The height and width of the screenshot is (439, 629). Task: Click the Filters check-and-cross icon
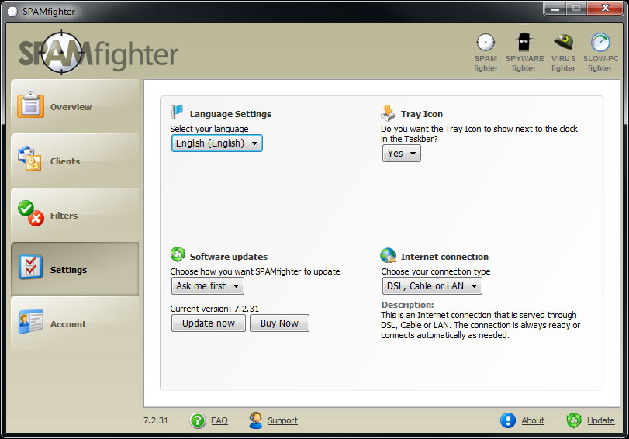(31, 213)
